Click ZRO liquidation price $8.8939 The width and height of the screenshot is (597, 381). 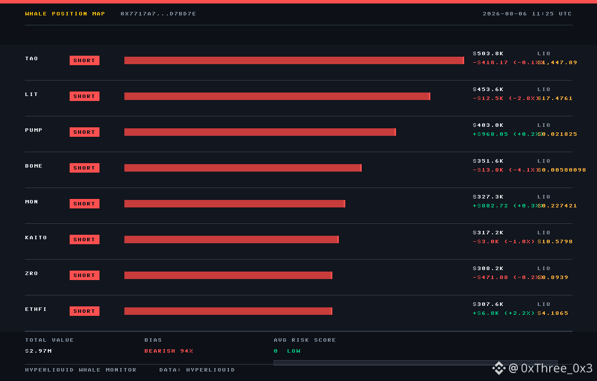pos(553,278)
